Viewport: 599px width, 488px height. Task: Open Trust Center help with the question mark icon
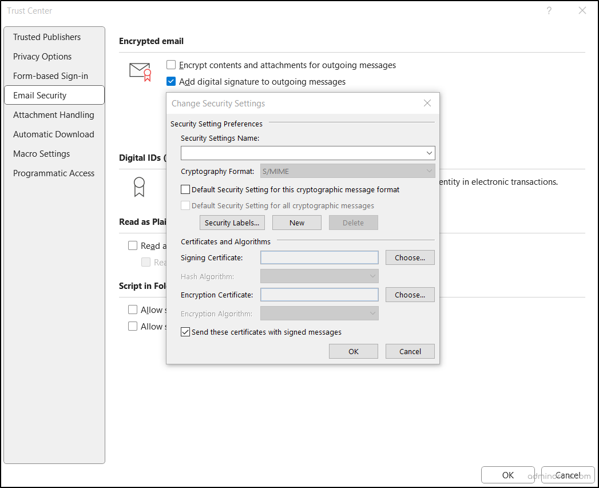click(549, 10)
